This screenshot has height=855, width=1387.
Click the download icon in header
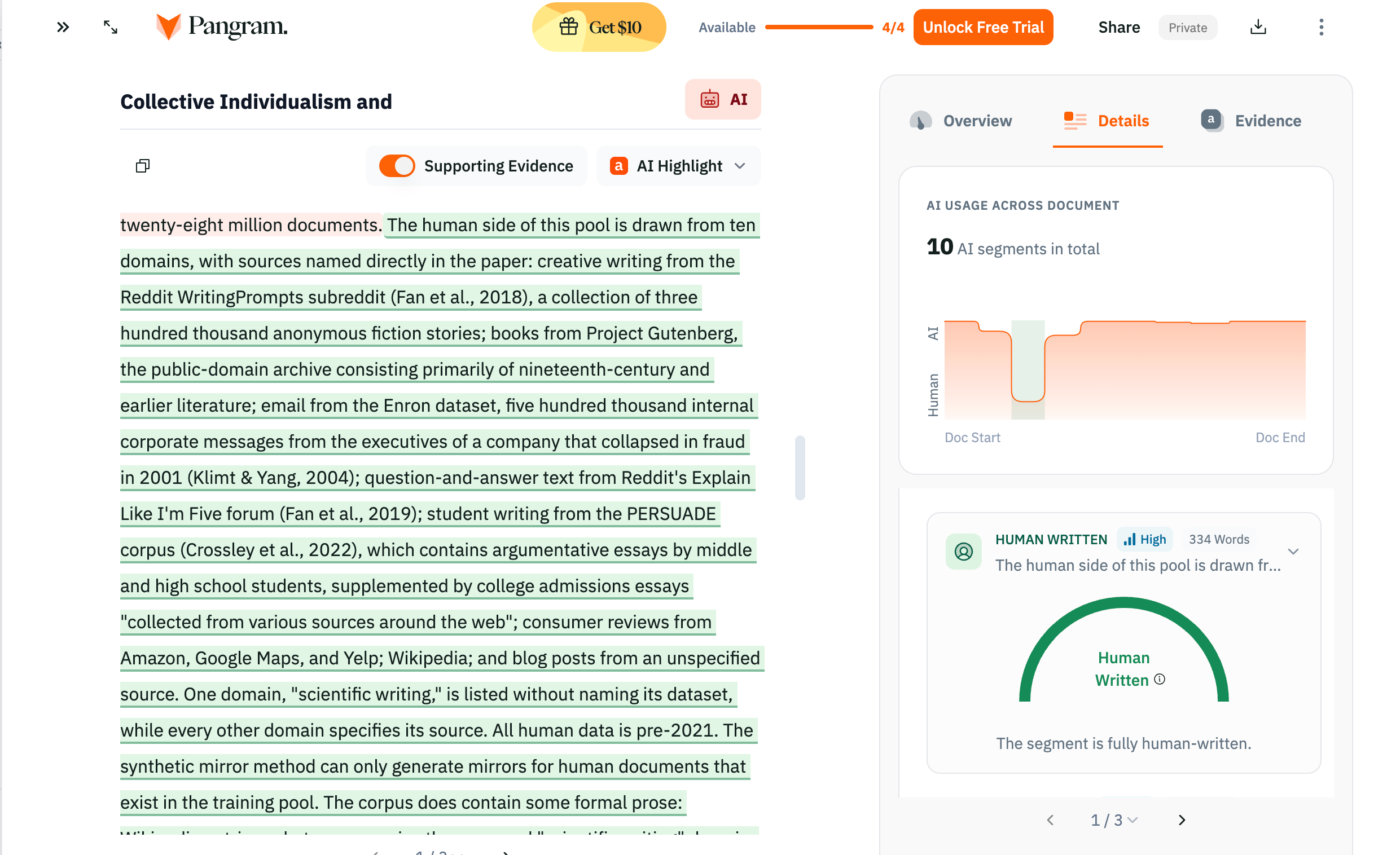1257,27
